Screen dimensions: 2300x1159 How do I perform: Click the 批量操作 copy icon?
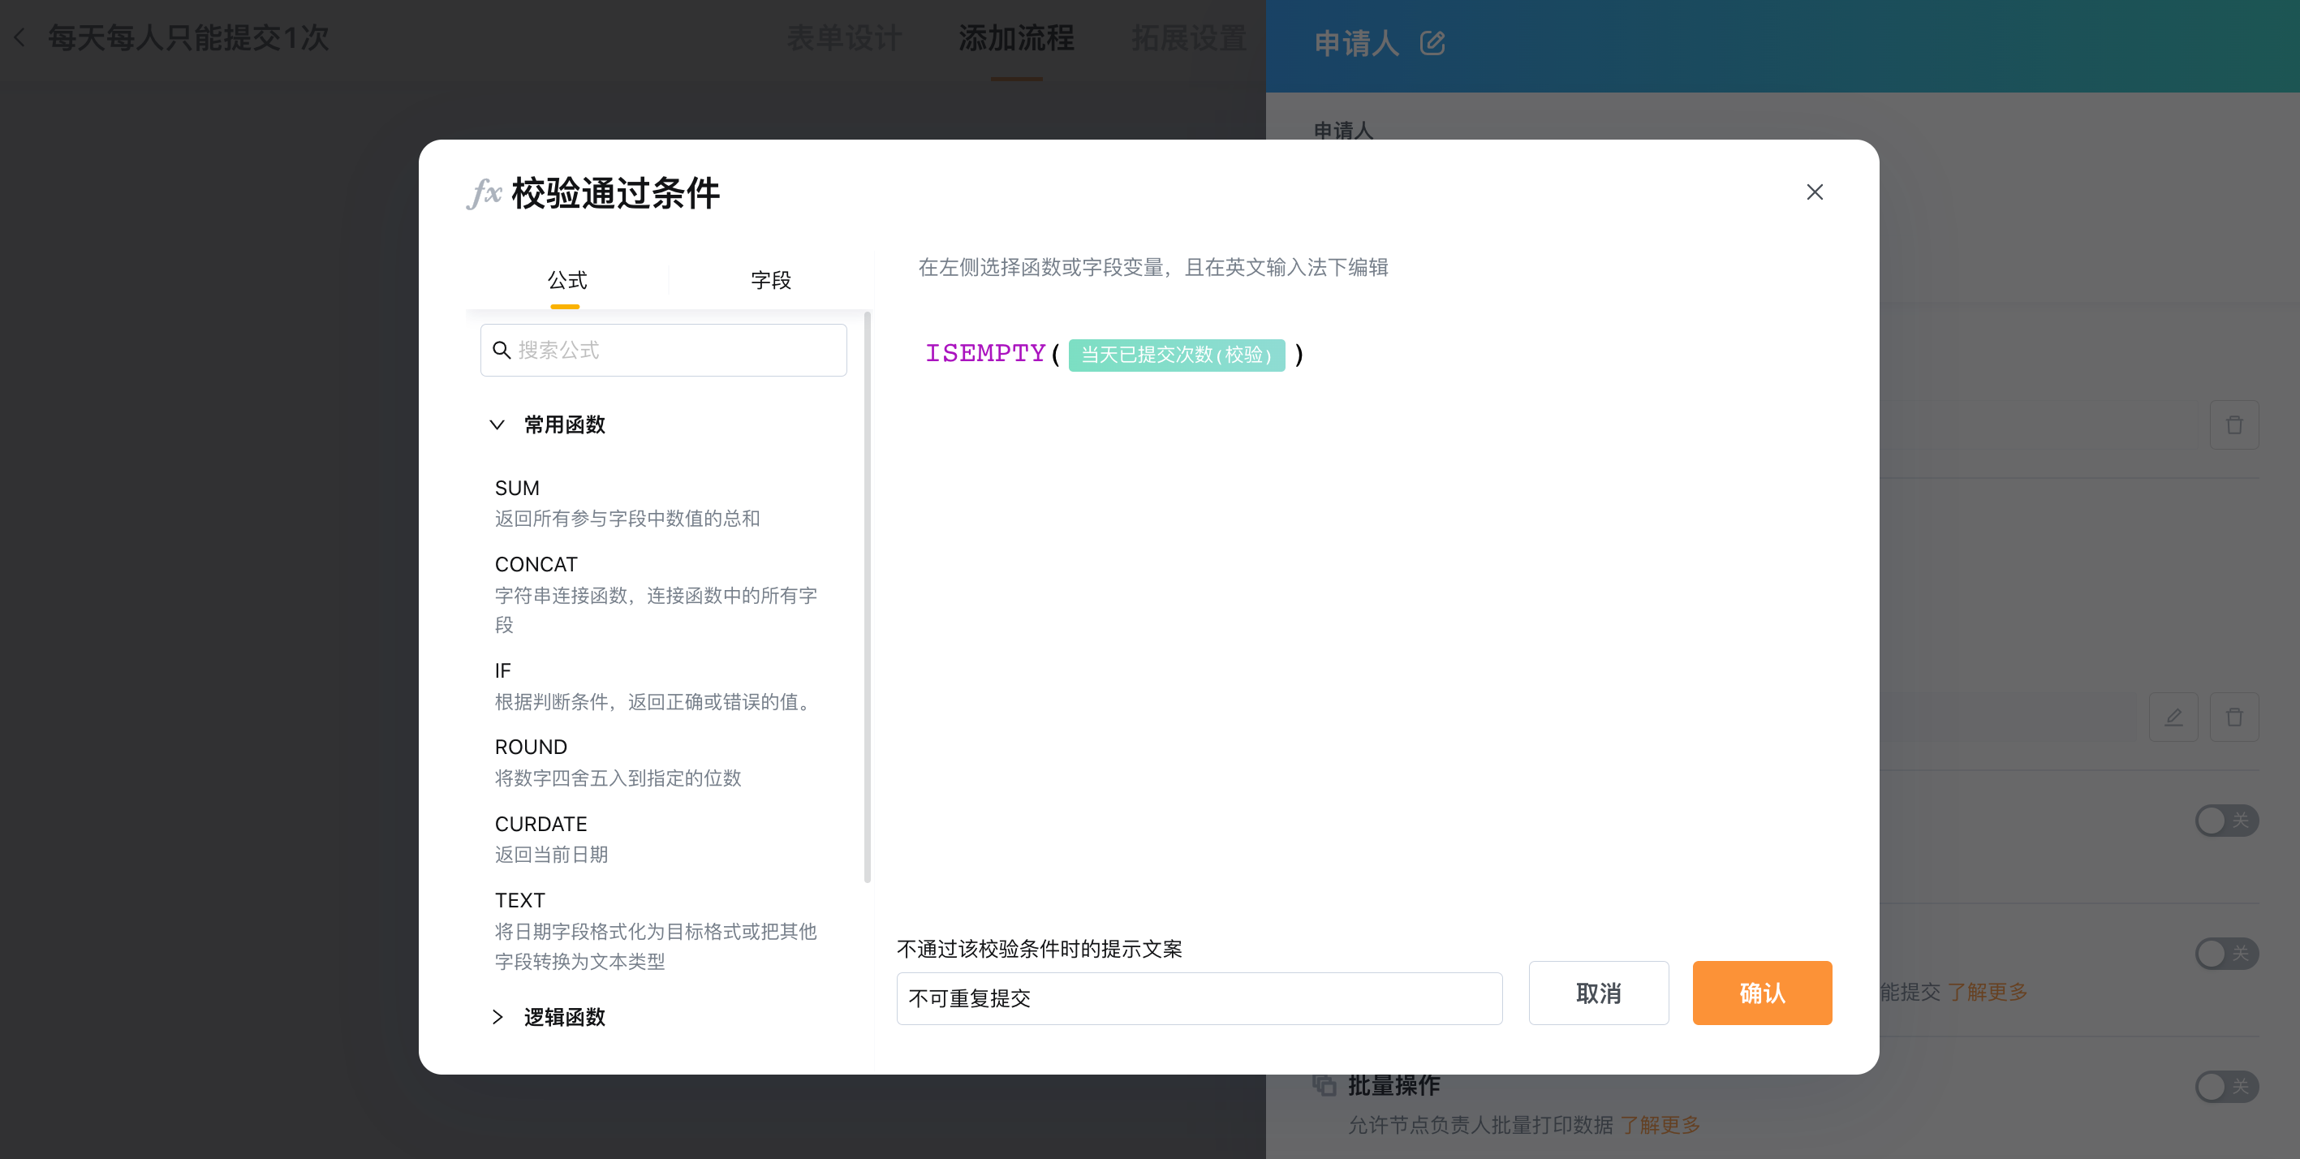click(x=1324, y=1085)
